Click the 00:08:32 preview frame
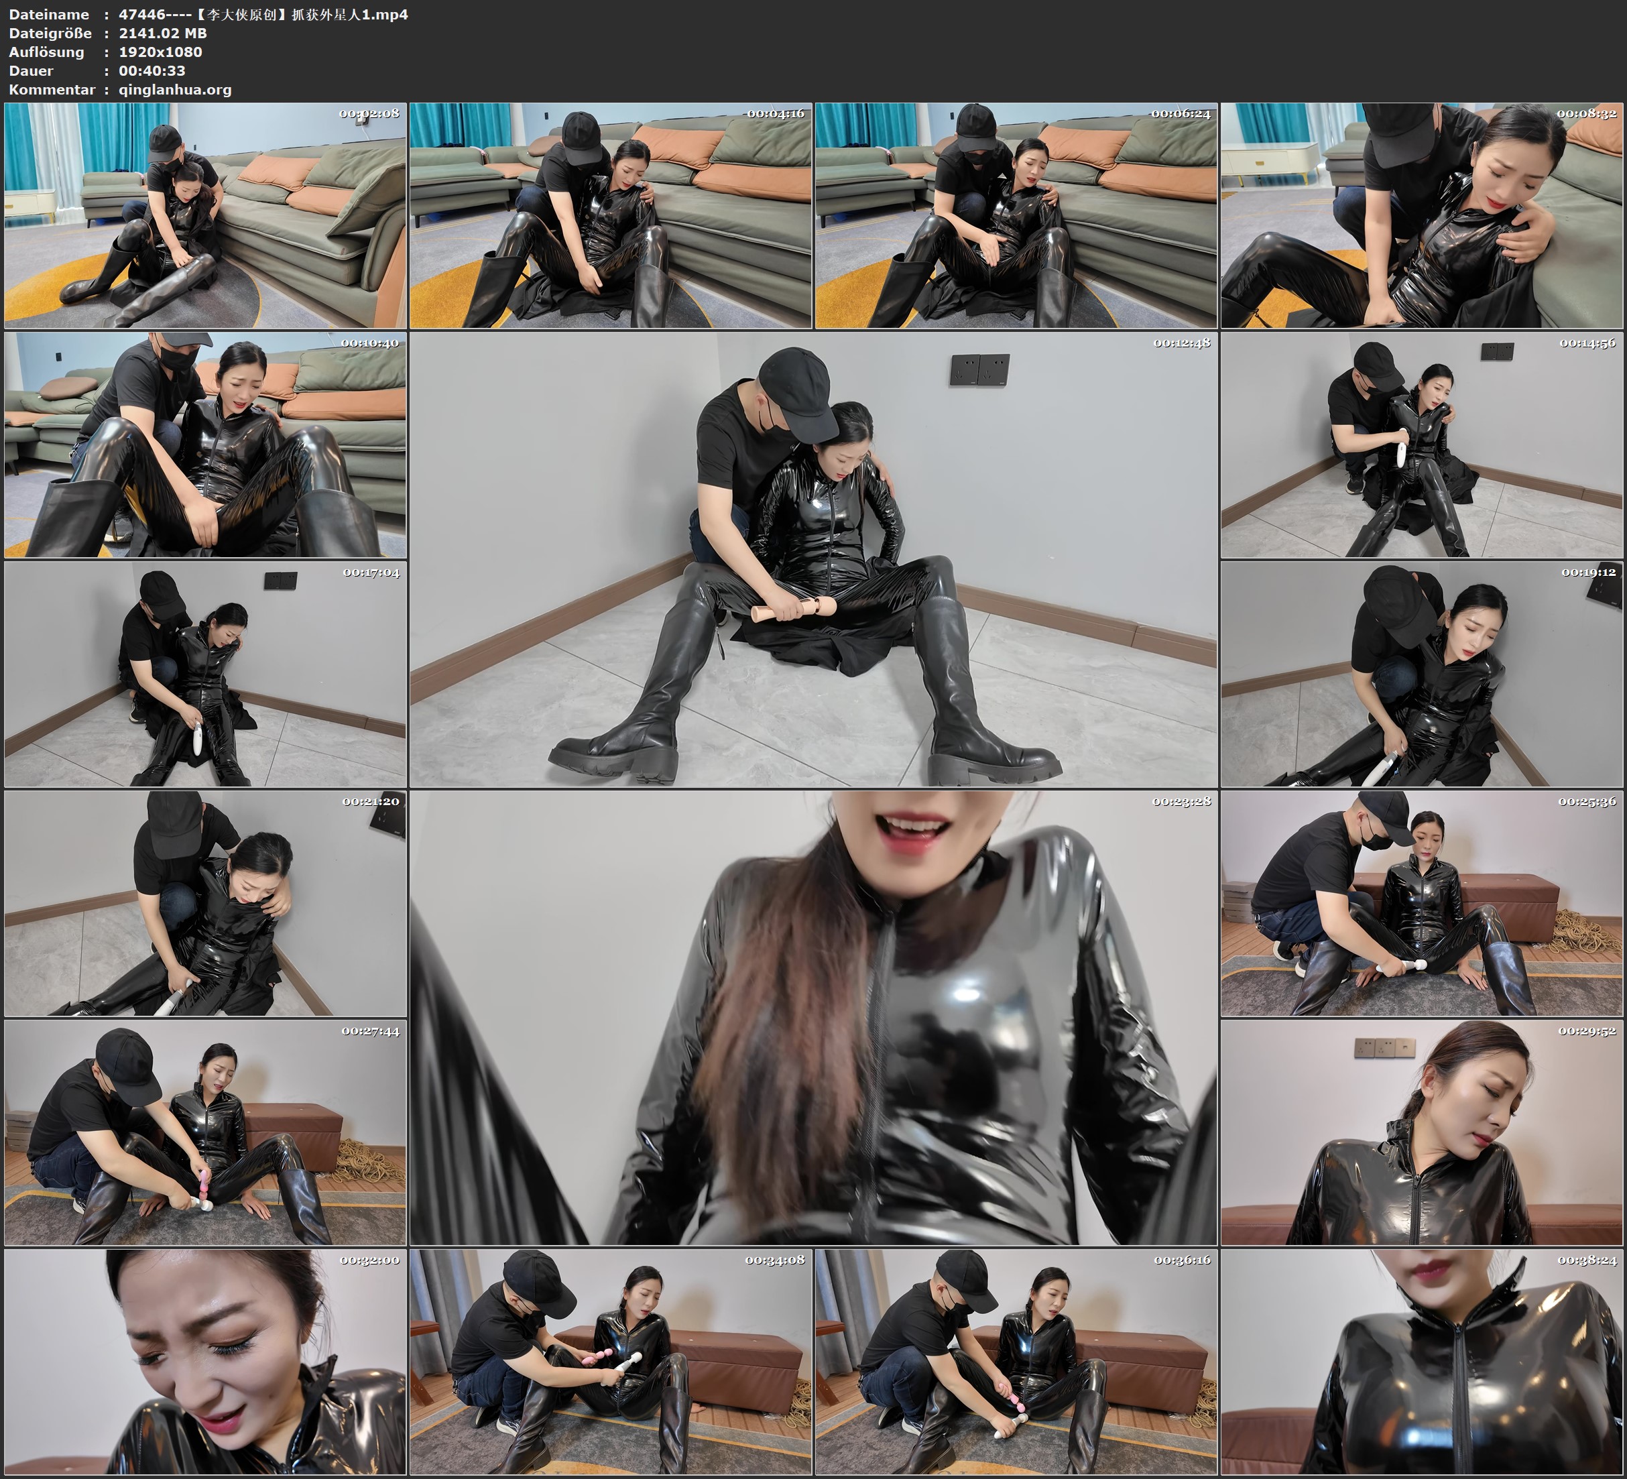This screenshot has height=1479, width=1627. [1421, 216]
